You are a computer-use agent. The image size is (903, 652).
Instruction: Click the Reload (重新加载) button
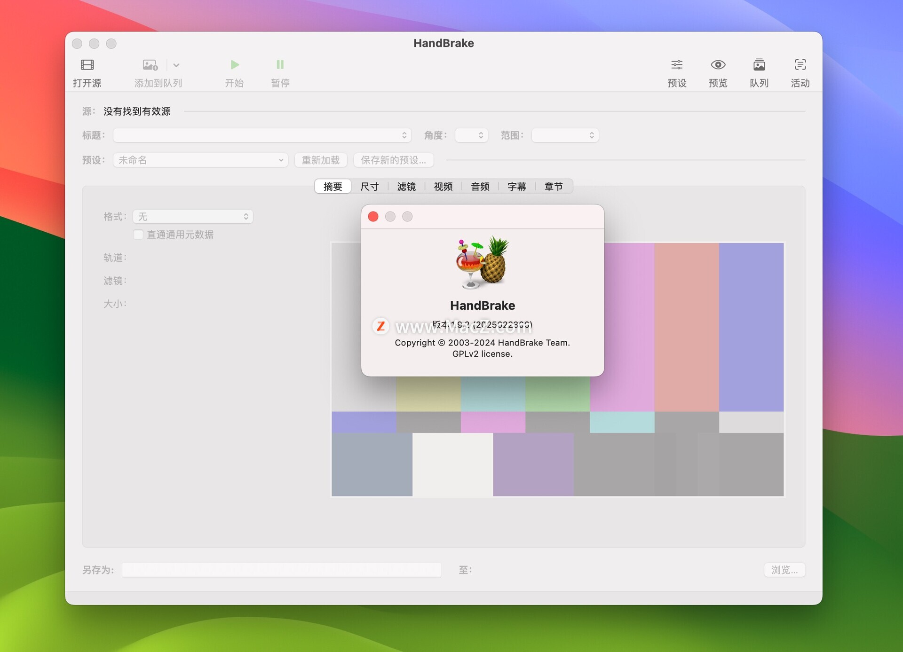coord(321,160)
